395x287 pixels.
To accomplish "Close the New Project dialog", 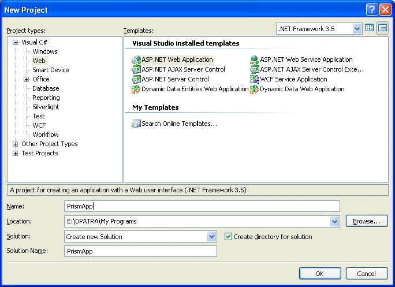I will pos(385,10).
